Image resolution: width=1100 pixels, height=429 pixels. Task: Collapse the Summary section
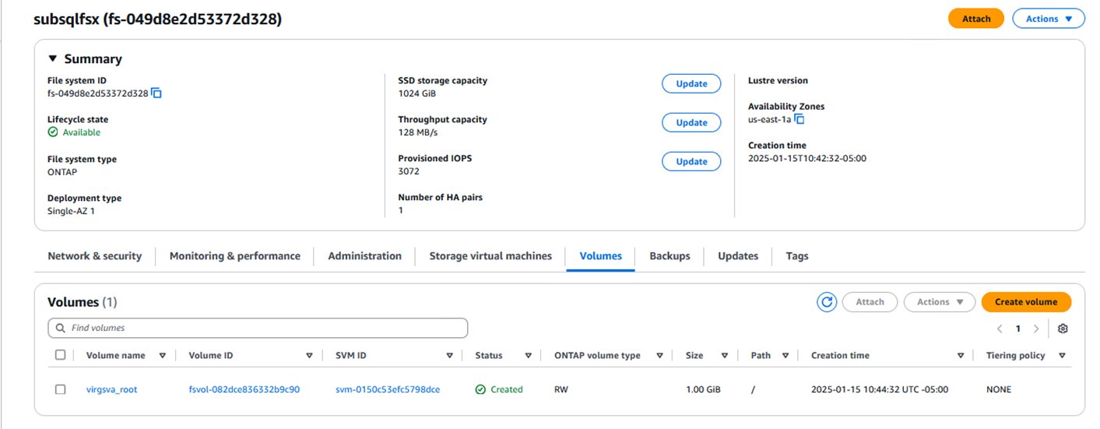tap(53, 59)
